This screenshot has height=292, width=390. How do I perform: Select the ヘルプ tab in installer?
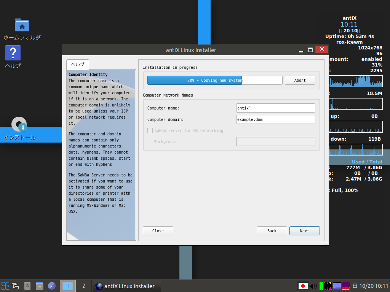click(x=78, y=64)
